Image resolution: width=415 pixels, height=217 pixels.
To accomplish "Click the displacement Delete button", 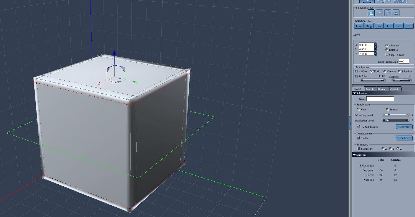I will pyautogui.click(x=404, y=138).
